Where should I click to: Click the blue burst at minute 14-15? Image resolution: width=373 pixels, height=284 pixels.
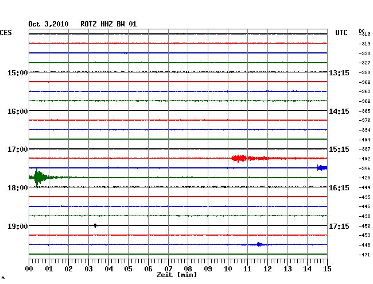(322, 168)
